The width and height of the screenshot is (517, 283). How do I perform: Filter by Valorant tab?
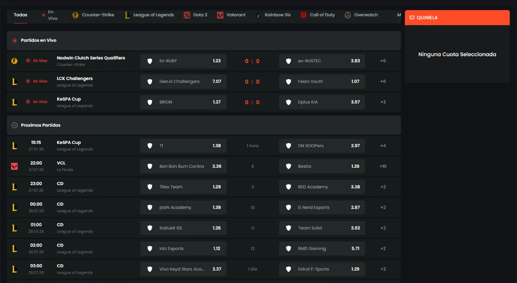pos(231,15)
